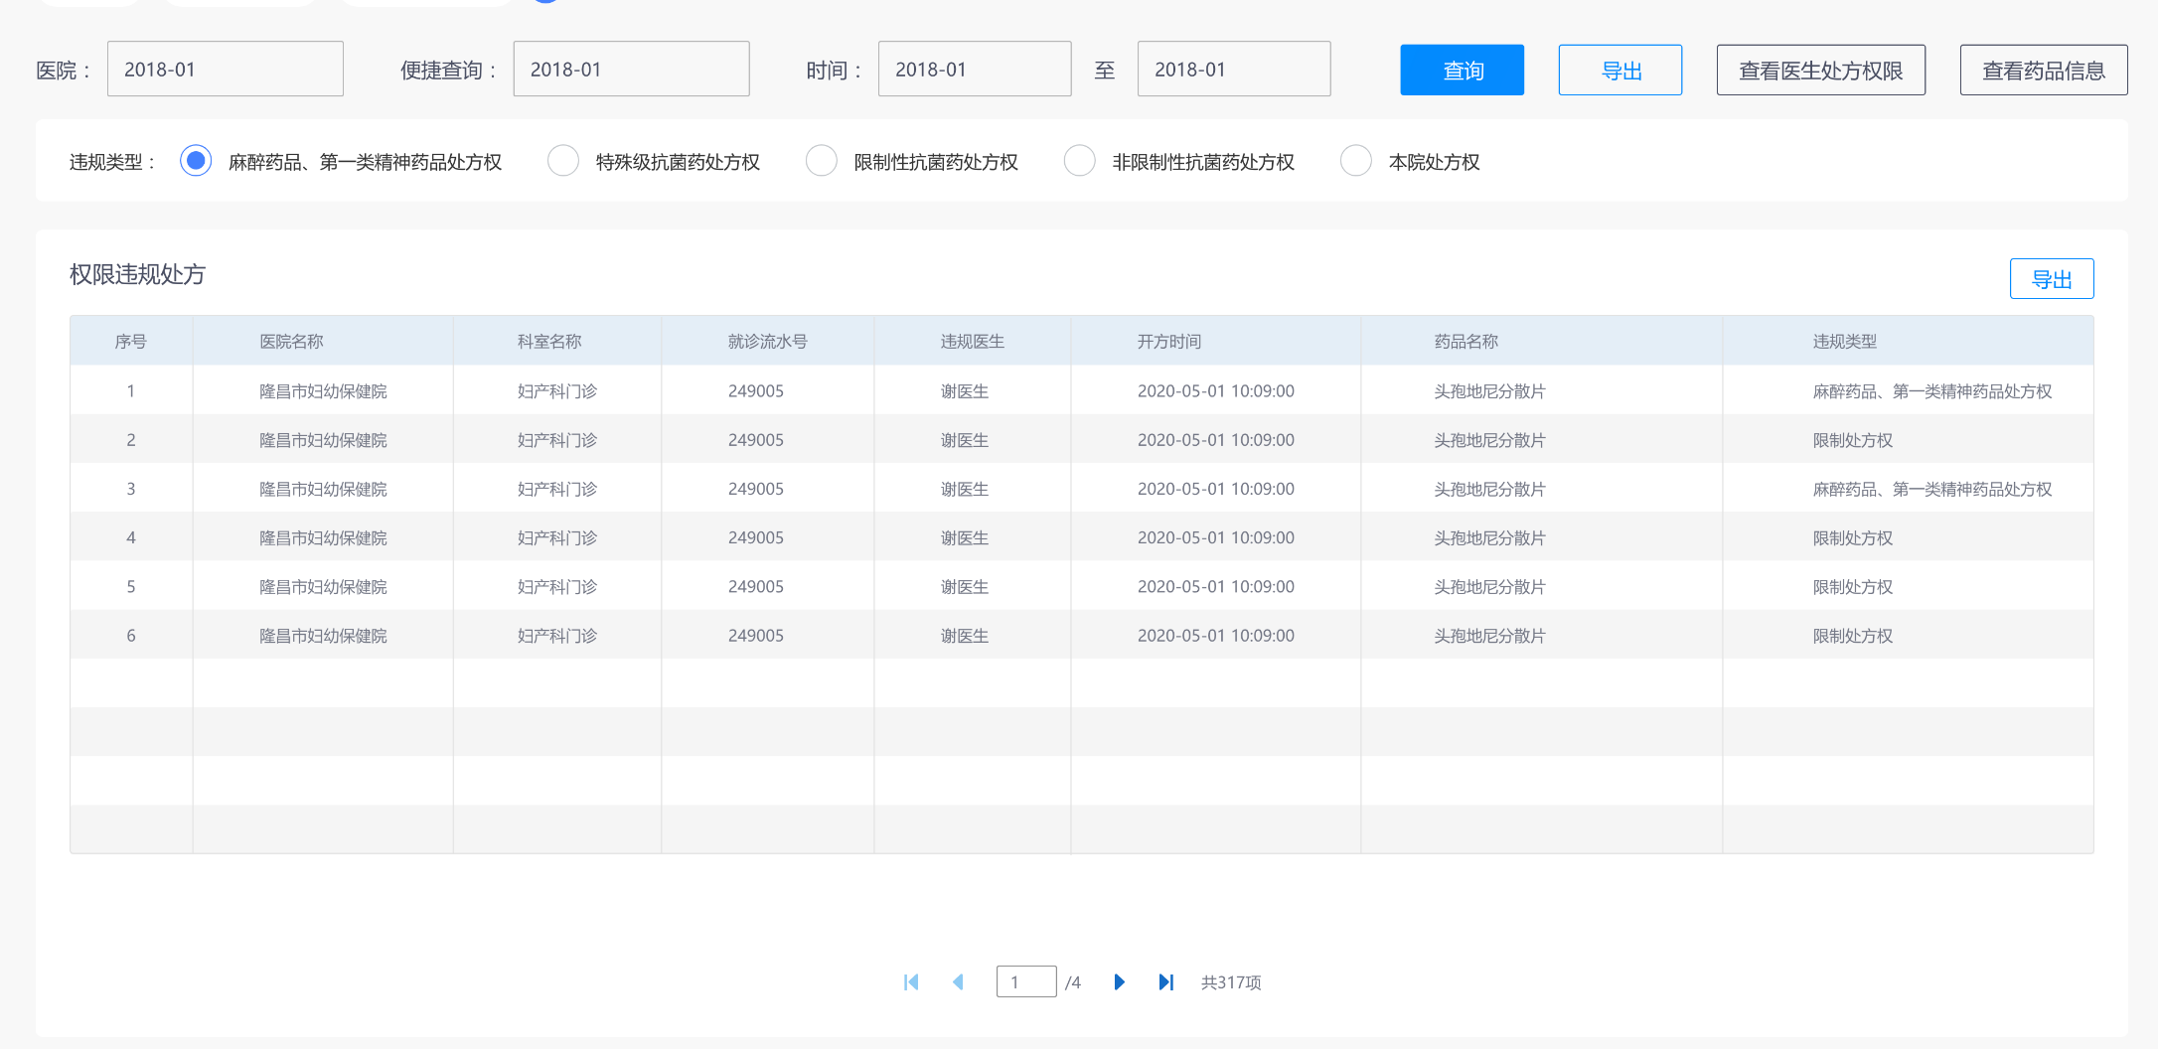Click row 4 drug name 头孢地尼分散片

1490,537
